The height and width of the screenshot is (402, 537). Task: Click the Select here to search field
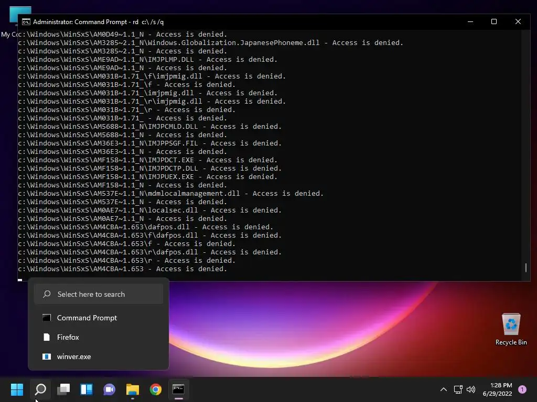coord(99,294)
